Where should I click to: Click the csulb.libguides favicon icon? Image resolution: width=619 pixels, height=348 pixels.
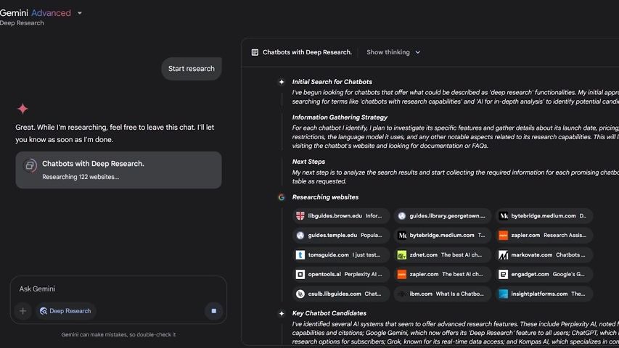pos(300,294)
